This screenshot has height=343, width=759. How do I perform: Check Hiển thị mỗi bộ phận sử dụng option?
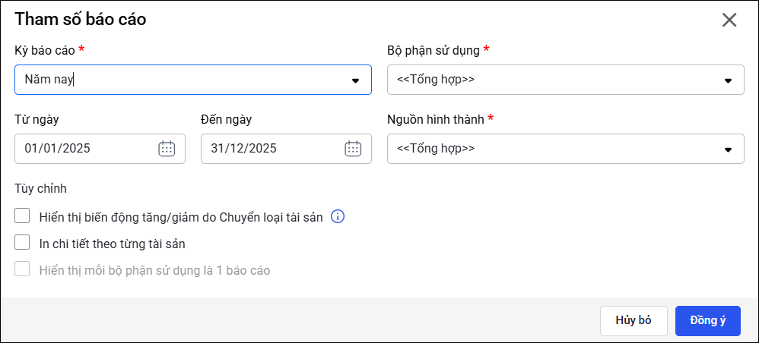tap(22, 269)
